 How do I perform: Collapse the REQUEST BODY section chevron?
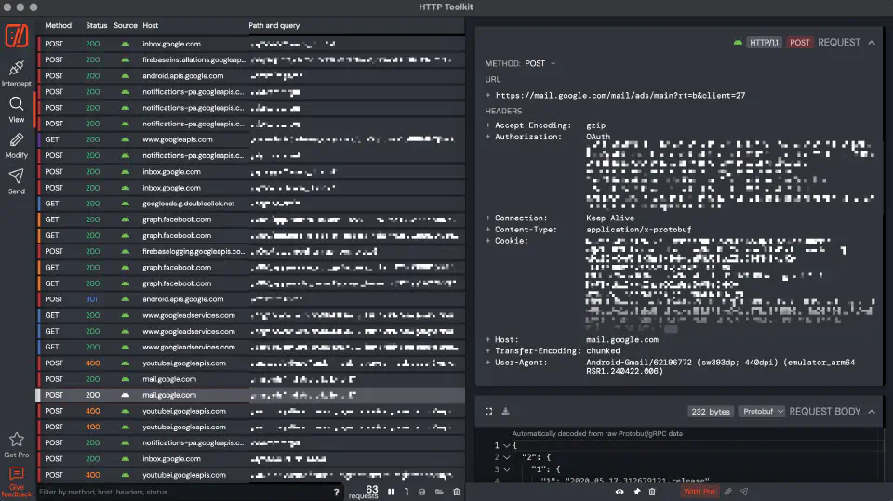872,412
